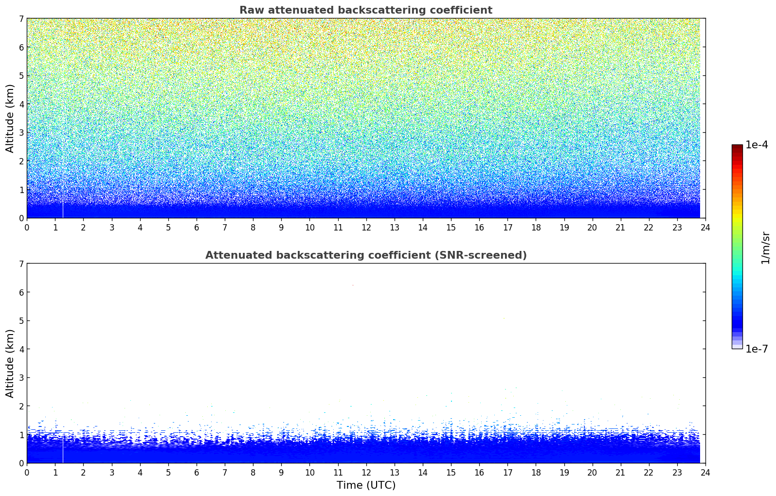The image size is (776, 496).
Task: Click the colorbar's '1e-7' lower limit label
Action: pyautogui.click(x=757, y=349)
